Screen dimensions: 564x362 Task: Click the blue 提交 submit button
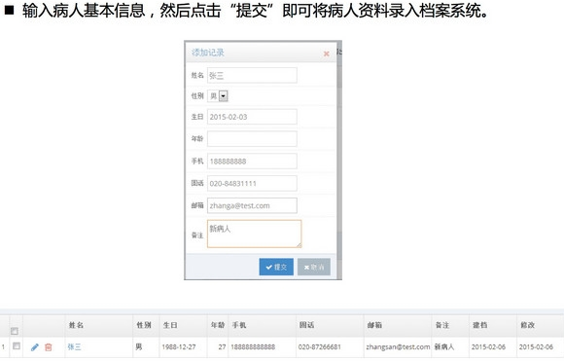pyautogui.click(x=276, y=267)
